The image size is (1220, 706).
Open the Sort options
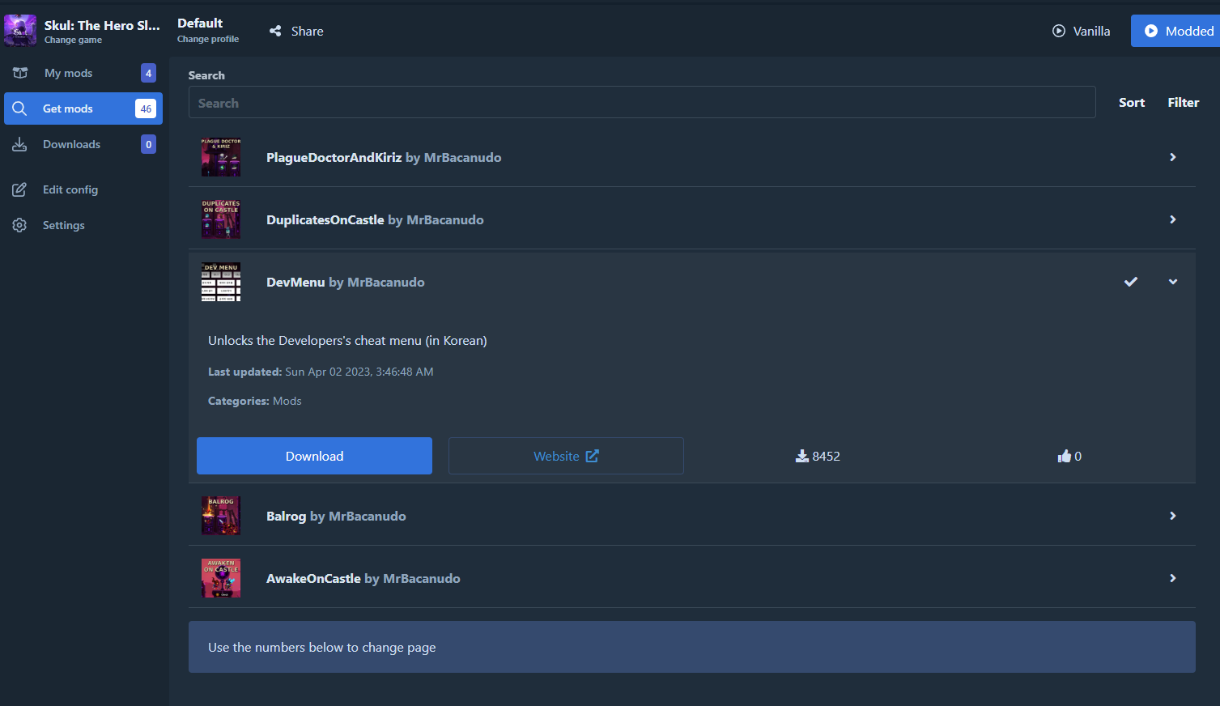(x=1132, y=102)
